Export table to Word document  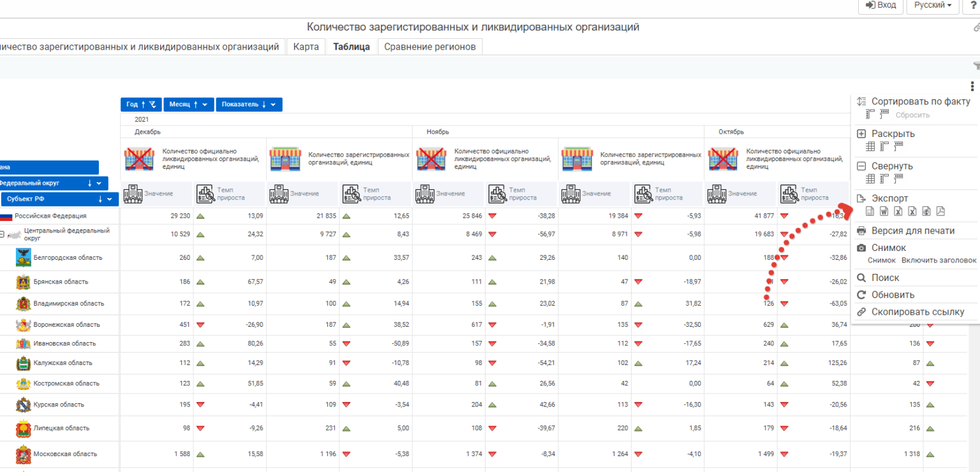(884, 211)
